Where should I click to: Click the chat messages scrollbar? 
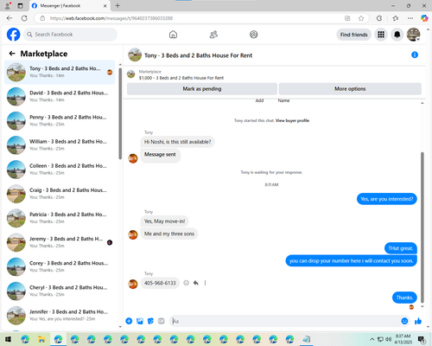tap(422, 227)
